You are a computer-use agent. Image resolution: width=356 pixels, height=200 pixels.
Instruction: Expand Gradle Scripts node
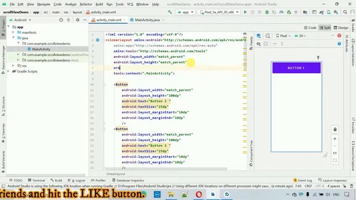pos(9,71)
